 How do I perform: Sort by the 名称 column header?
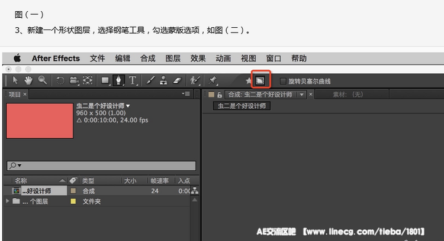pyautogui.click(x=21, y=181)
